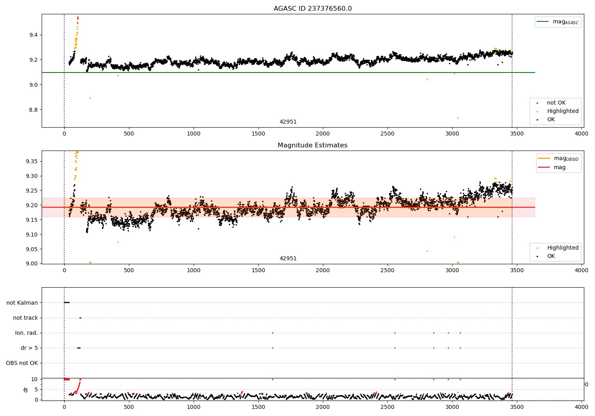
Task: Click the "9.30" y-axis tick label
Action: coord(32,176)
